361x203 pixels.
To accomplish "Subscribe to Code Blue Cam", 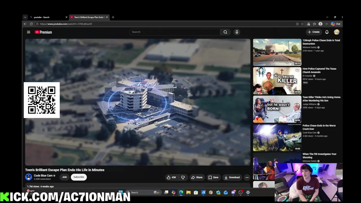I will point(79,177).
